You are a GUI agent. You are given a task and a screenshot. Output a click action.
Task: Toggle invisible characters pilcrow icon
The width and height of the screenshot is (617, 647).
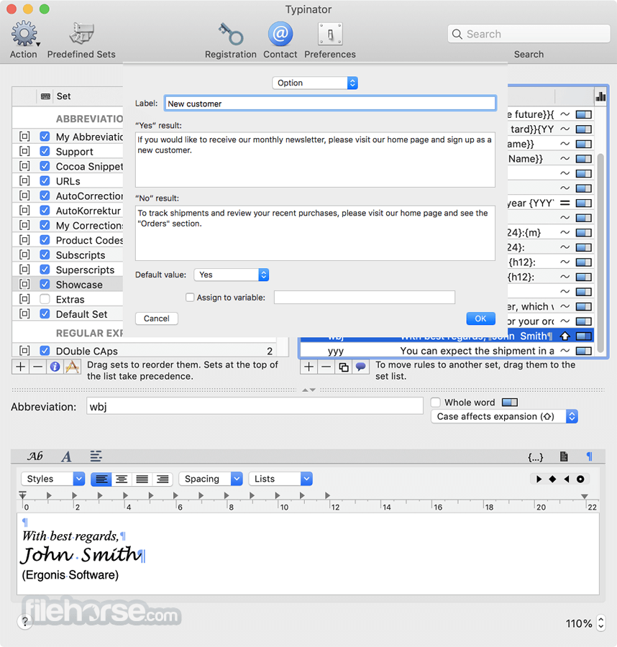coord(590,456)
